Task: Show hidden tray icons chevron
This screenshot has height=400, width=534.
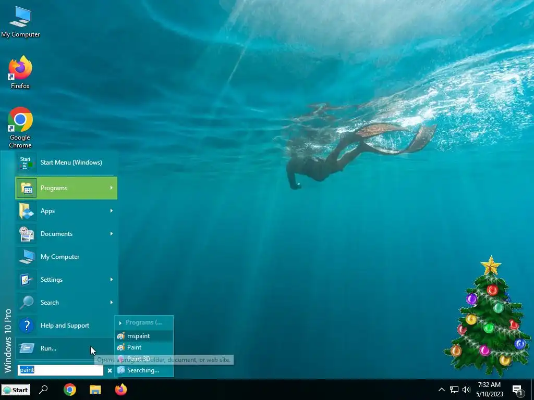Action: [441, 390]
